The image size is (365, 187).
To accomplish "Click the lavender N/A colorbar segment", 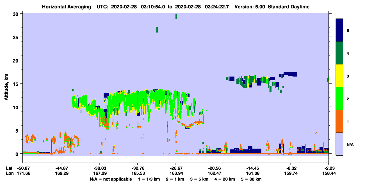I will coord(339,144).
